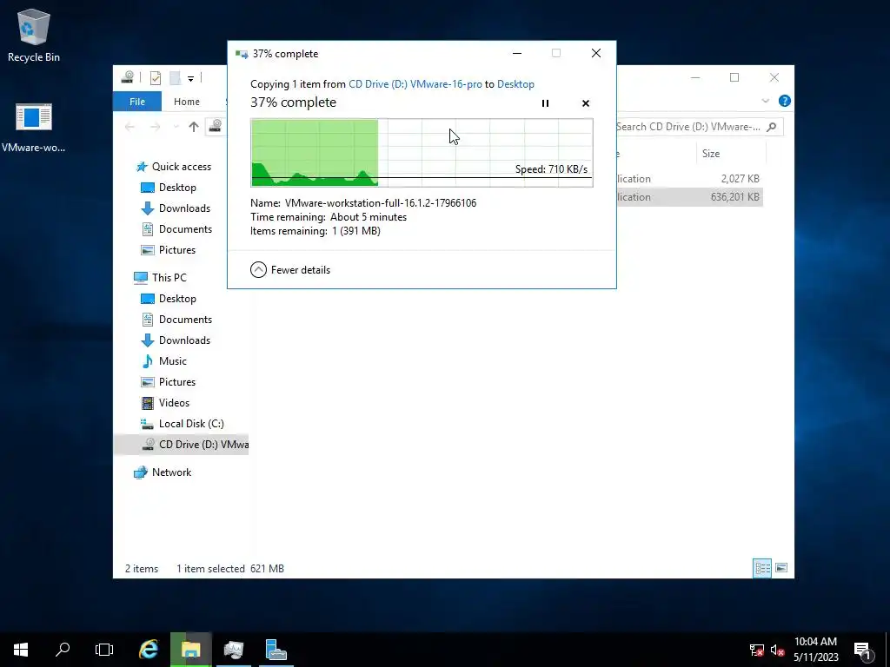
Task: Select Quick access in navigation pane
Action: coord(174,167)
